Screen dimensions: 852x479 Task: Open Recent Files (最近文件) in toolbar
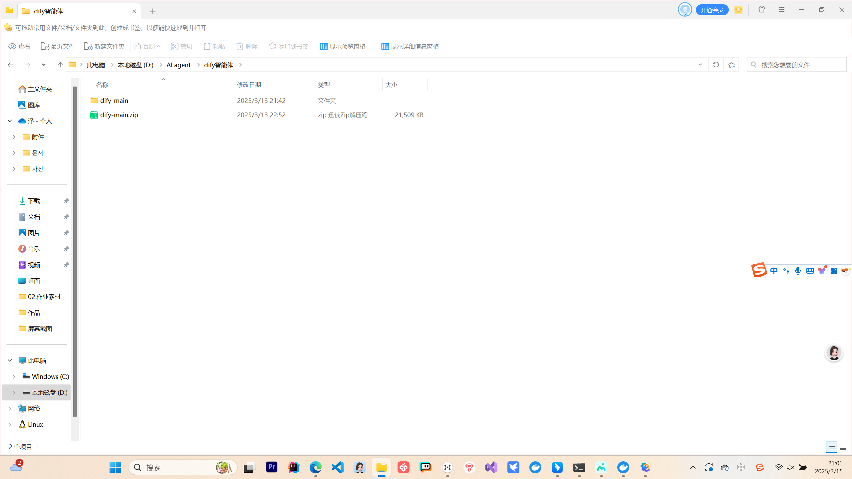tap(58, 46)
